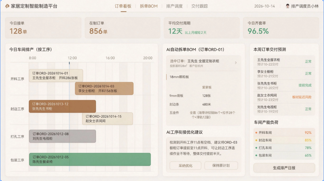Click the 今日齐套率 96.5% value

[x=258, y=31]
